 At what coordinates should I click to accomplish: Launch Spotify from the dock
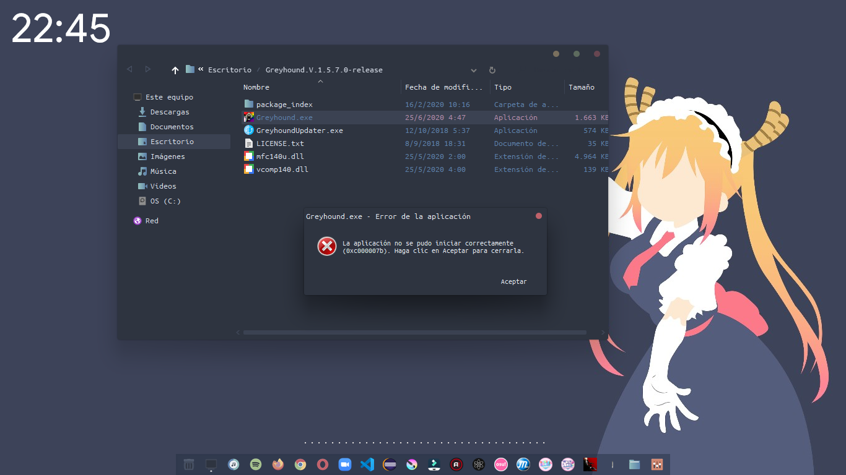point(256,464)
